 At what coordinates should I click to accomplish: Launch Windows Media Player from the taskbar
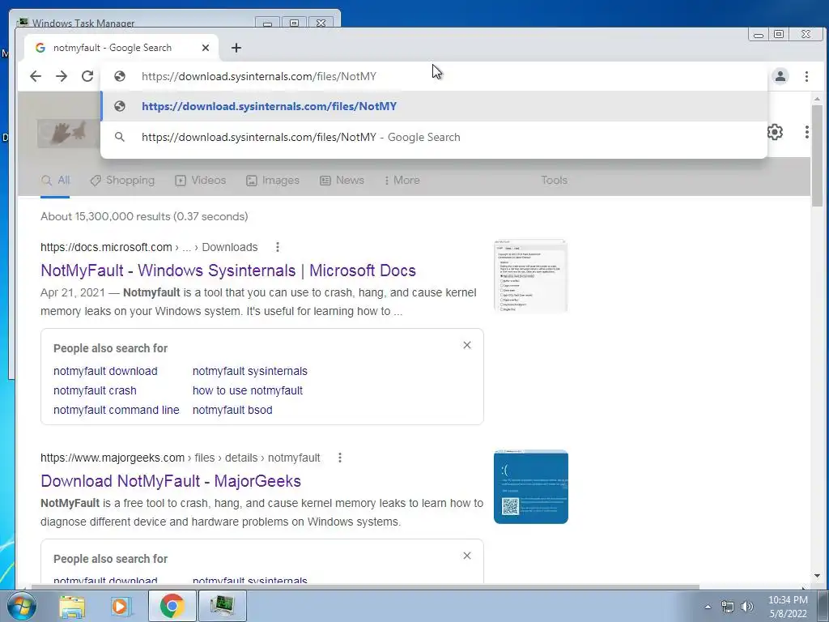(x=121, y=606)
